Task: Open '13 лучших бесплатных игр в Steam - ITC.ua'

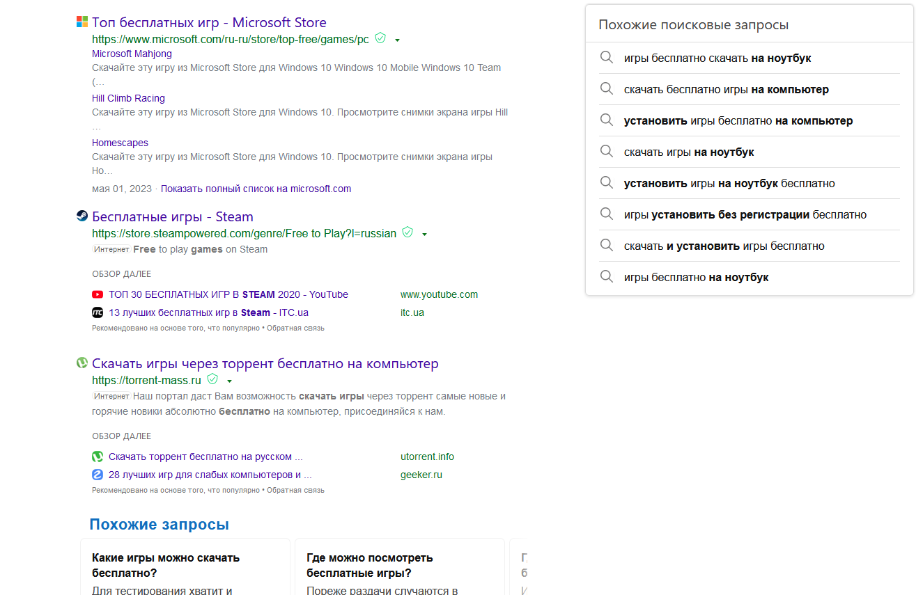Action: coord(208,312)
